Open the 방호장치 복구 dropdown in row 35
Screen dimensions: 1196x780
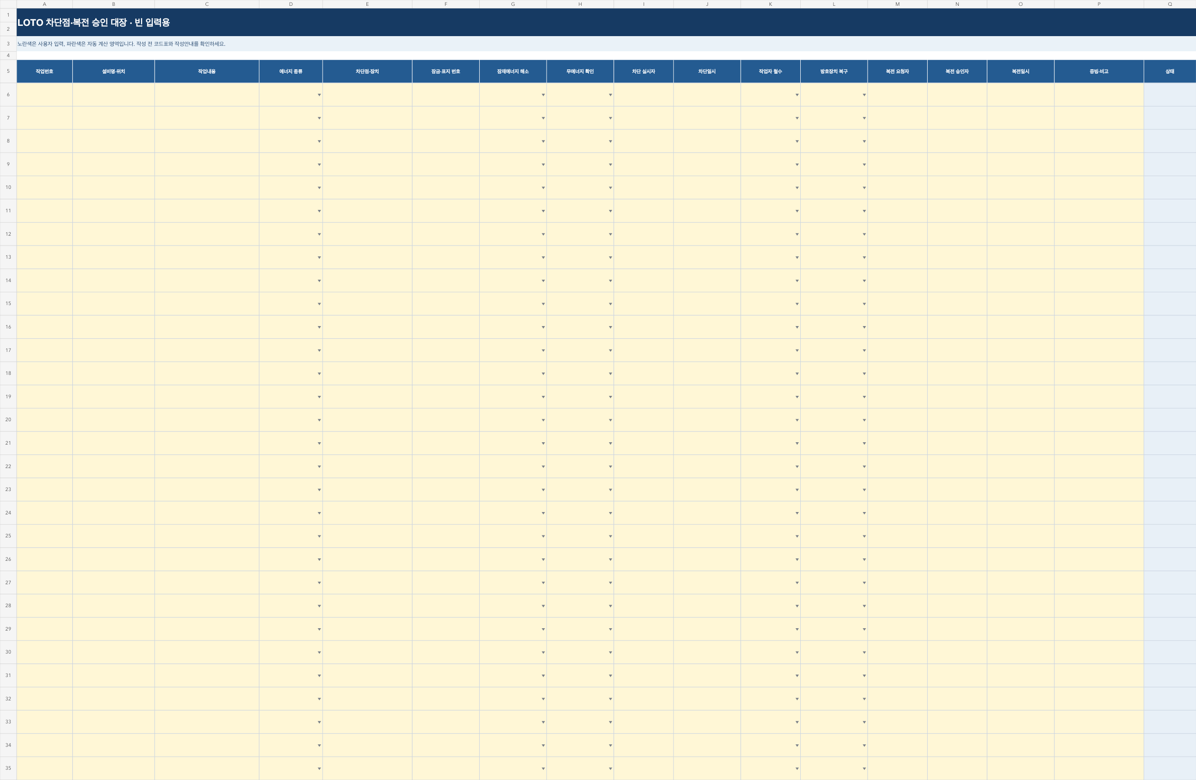pyautogui.click(x=864, y=768)
